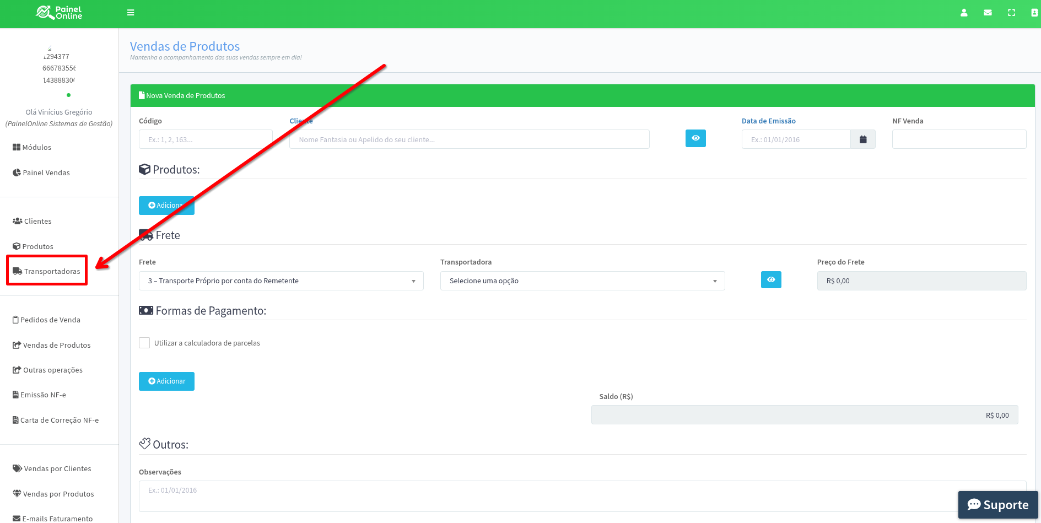Click Adicionar button under Formas de Pagamento
Screen dimensions: 1041x523
[166, 381]
